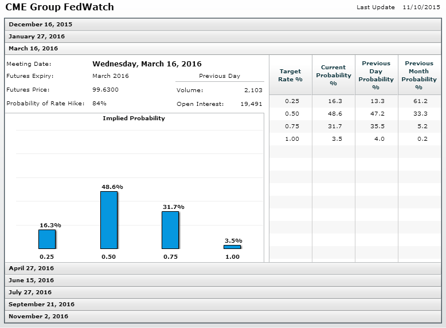Click current probability value 3.5 in table

(x=337, y=139)
